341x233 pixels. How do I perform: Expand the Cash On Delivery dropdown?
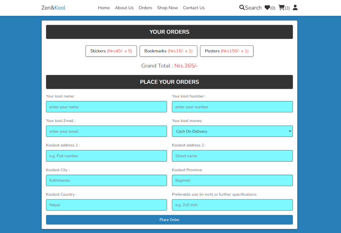tap(232, 131)
